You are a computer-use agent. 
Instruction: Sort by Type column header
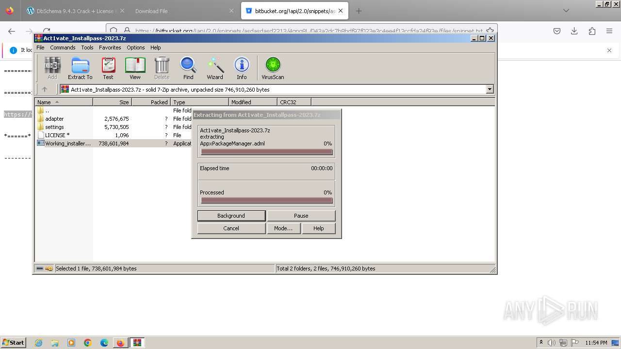[x=199, y=102]
